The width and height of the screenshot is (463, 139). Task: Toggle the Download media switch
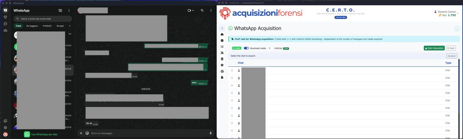246,48
